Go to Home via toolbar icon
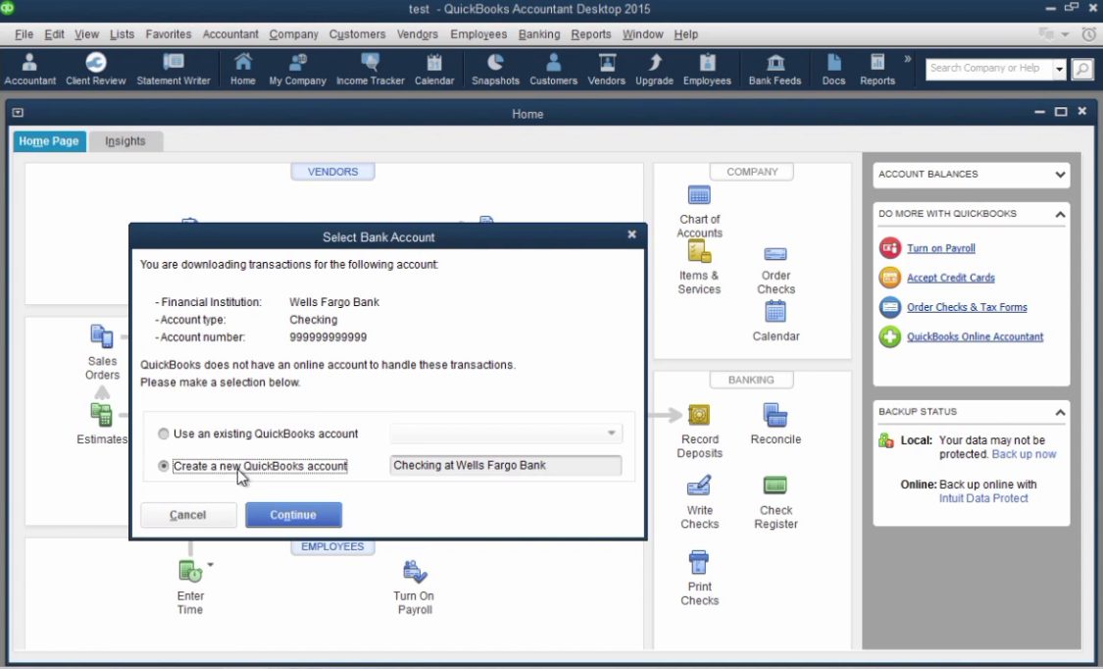The height and width of the screenshot is (669, 1103). (x=243, y=70)
